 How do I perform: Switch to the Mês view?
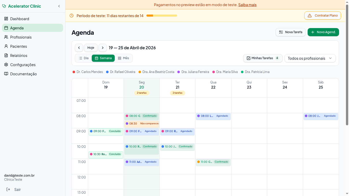tap(123, 58)
